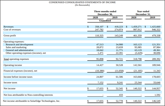
Task: Click the Unaudited column header
Action: tap(105, 21)
